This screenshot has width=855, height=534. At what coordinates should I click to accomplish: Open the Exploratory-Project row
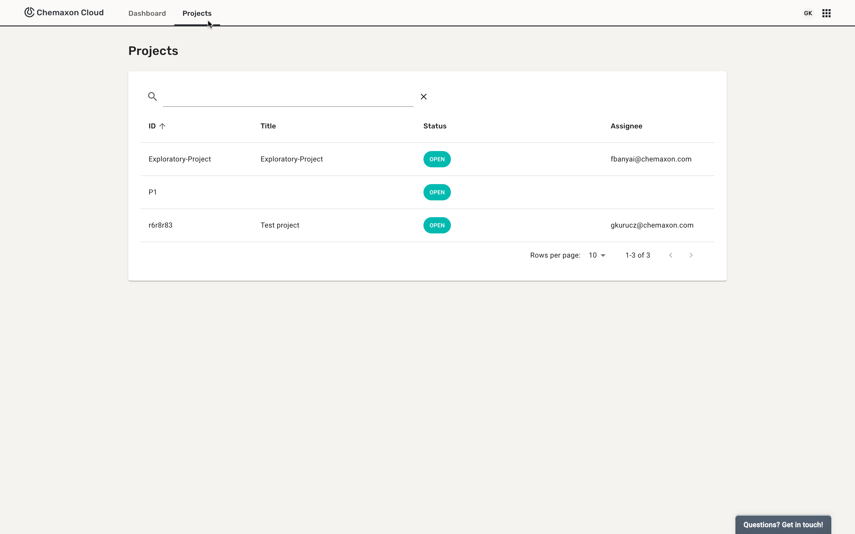coord(179,159)
